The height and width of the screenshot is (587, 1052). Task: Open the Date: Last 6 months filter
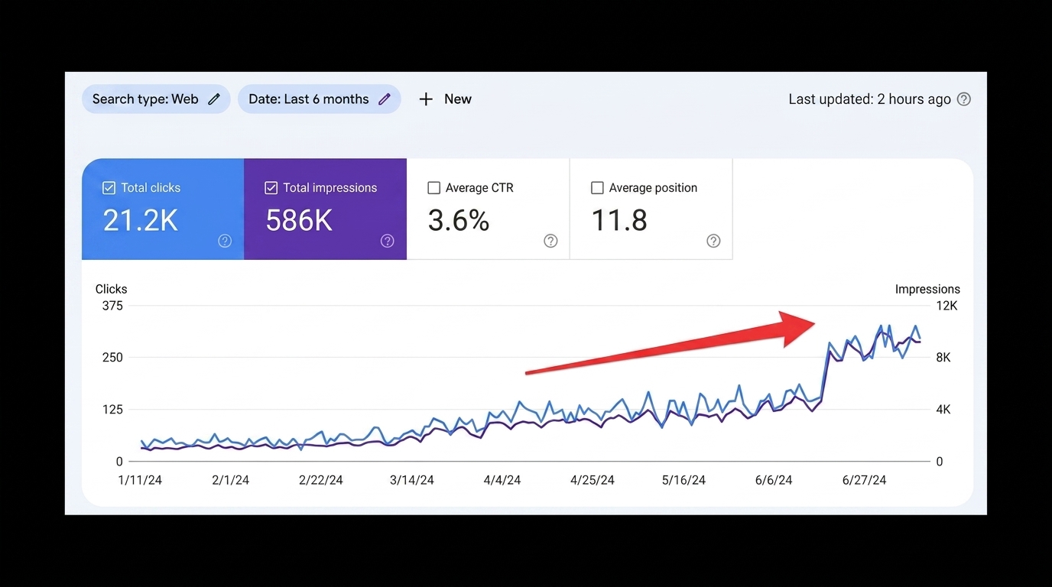pyautogui.click(x=320, y=99)
